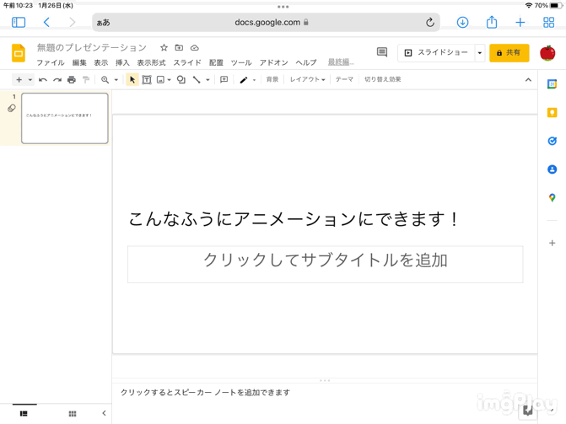Open the 挿入 menu
The width and height of the screenshot is (566, 424).
(122, 62)
